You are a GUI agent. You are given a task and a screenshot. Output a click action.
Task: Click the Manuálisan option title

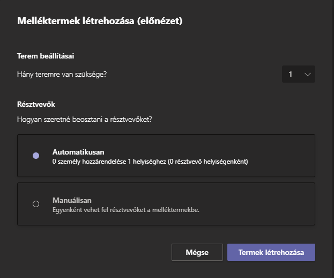72,200
